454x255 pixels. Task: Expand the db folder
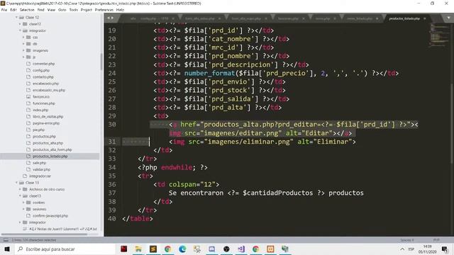[x=23, y=44]
